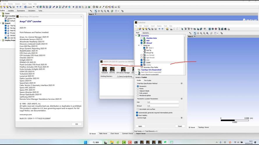Click redo icon in TurboGrid toolbar
Screen dimensions: 259x145
(162, 29)
